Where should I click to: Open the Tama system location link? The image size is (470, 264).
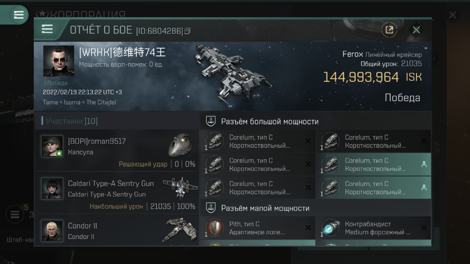coord(50,102)
